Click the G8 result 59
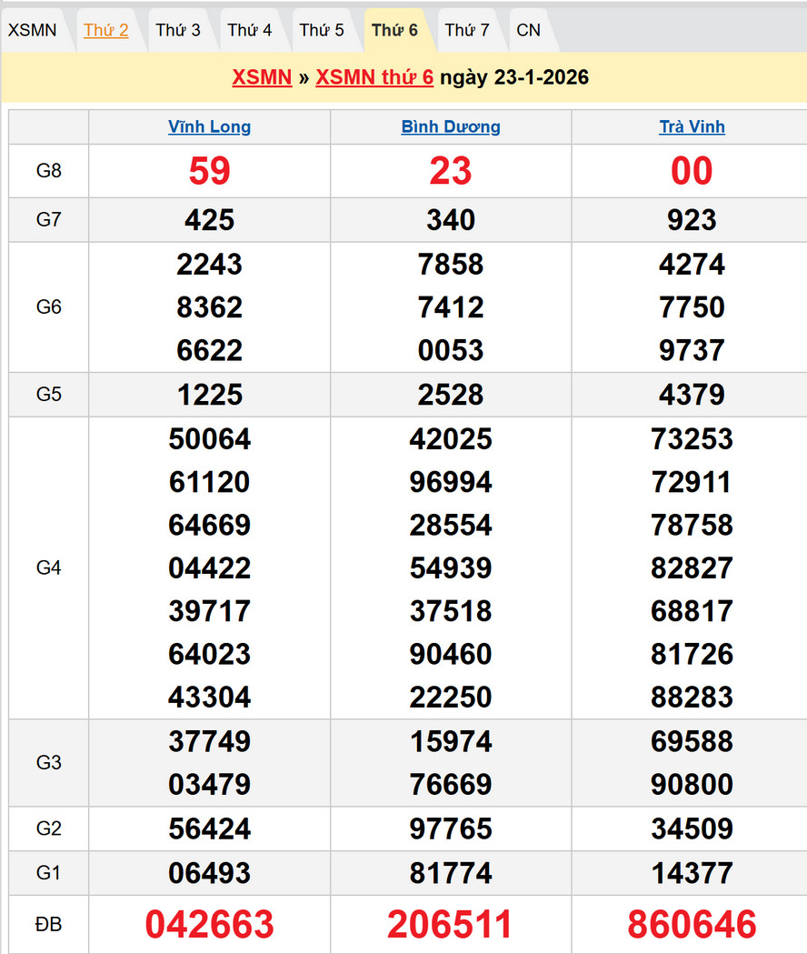This screenshot has width=807, height=954. pos(210,171)
